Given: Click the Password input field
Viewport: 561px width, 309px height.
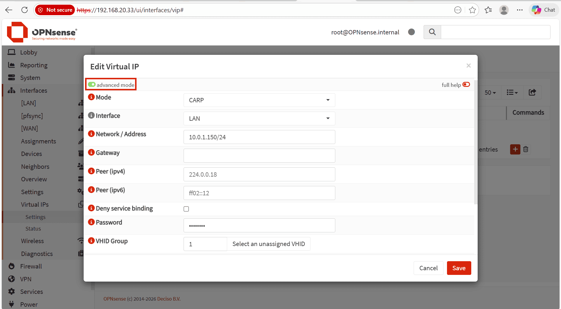Looking at the screenshot, I should click(x=259, y=225).
